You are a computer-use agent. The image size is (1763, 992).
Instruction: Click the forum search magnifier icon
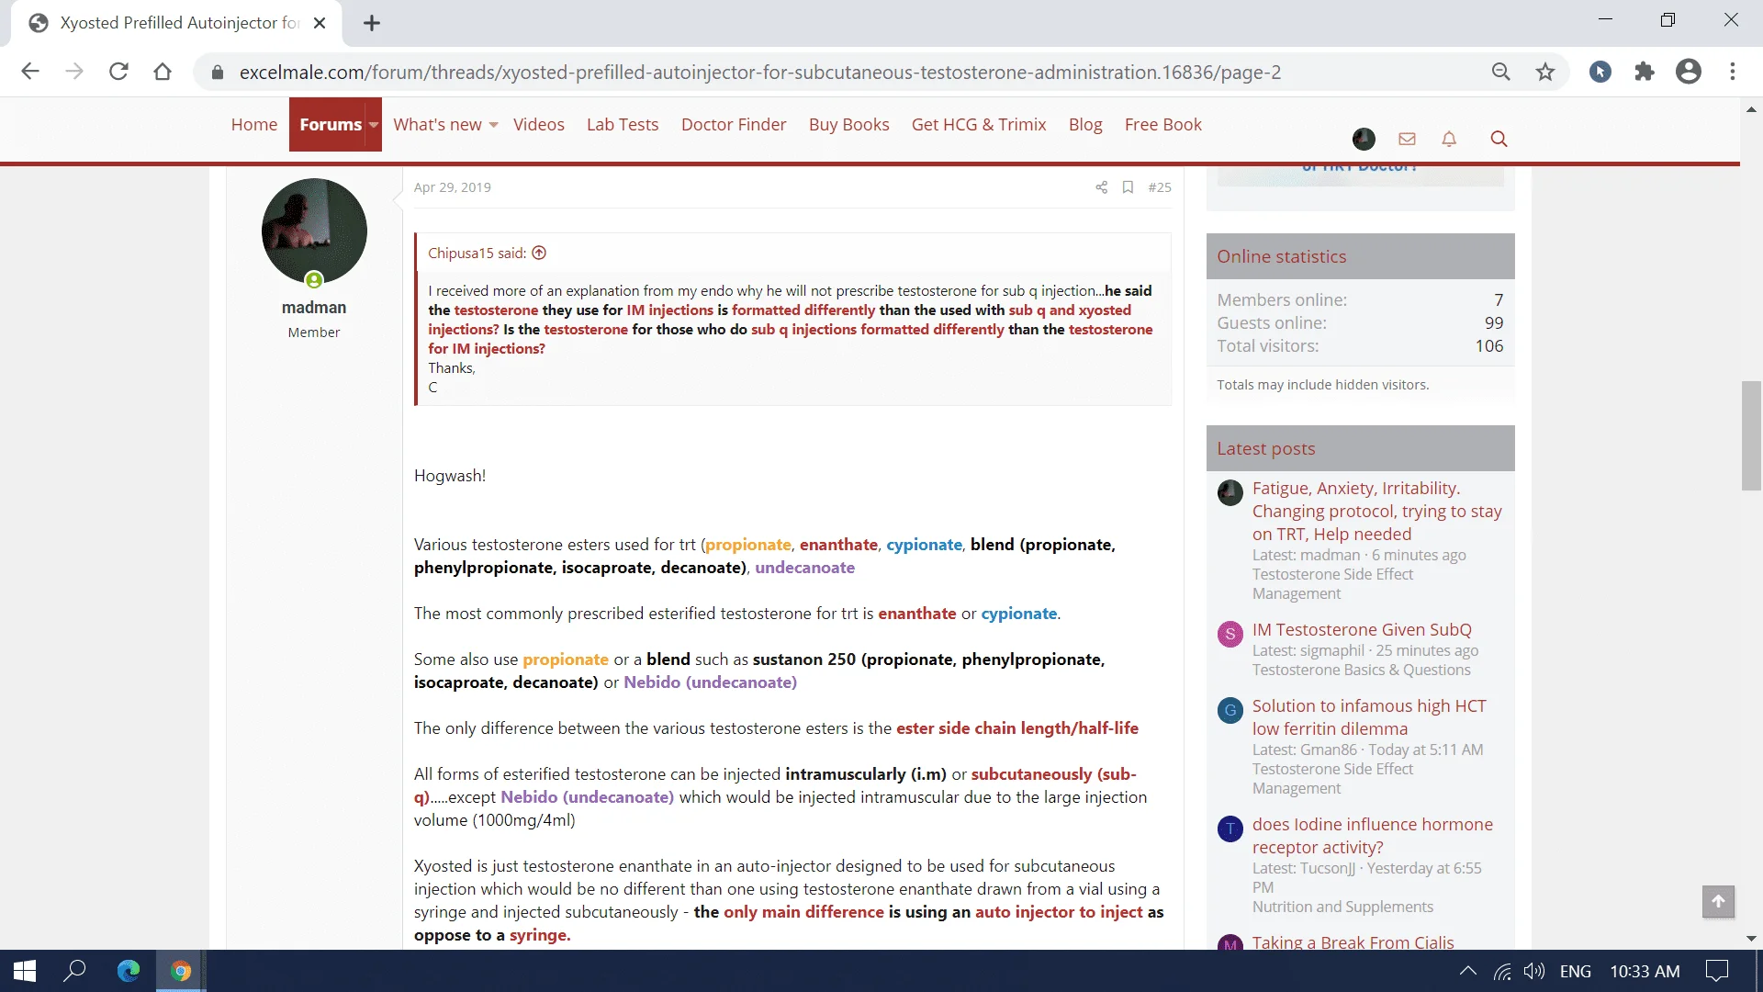pyautogui.click(x=1499, y=139)
